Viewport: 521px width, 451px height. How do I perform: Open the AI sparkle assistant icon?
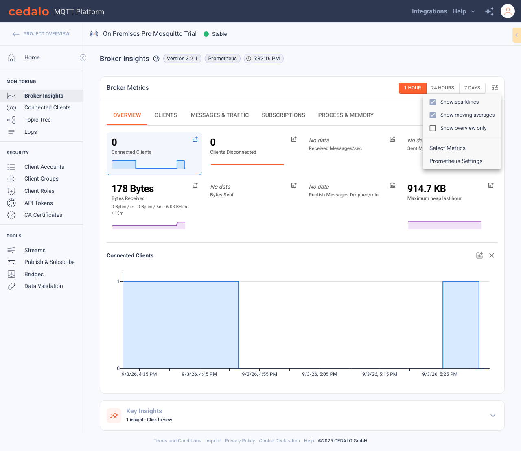(x=489, y=11)
